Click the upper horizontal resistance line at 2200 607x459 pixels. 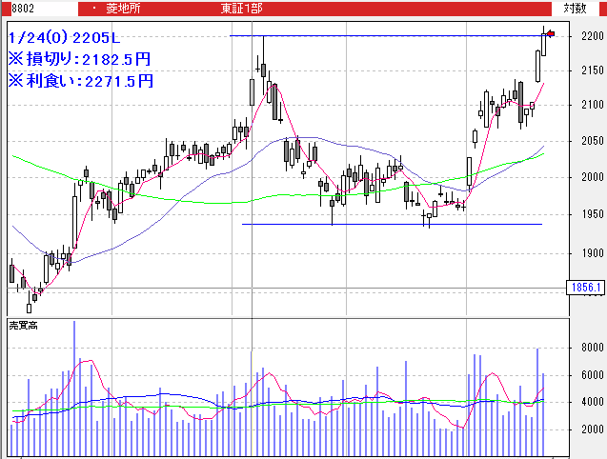tap(381, 35)
